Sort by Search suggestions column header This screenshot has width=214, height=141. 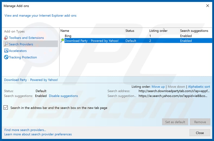point(194,31)
